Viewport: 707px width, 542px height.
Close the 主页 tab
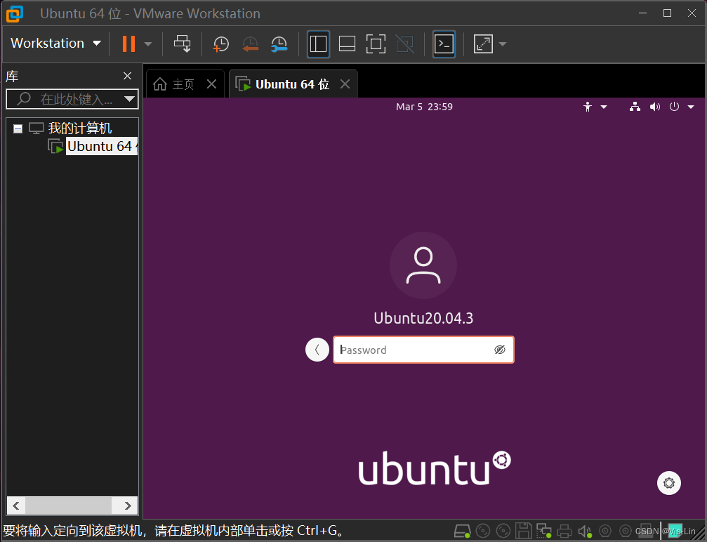click(x=211, y=84)
